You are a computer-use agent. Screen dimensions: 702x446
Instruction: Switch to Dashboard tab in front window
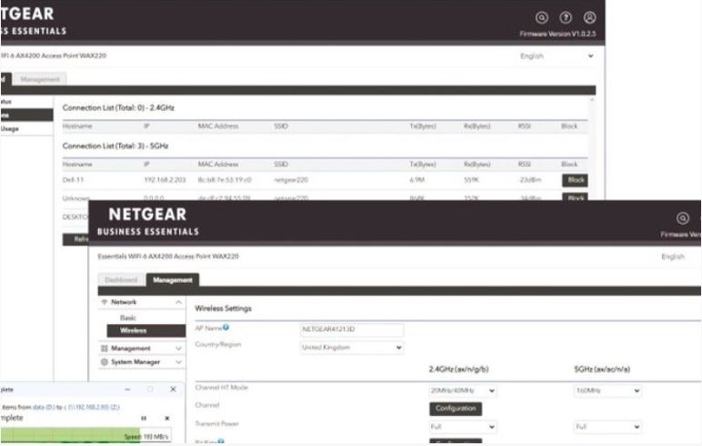click(x=121, y=279)
